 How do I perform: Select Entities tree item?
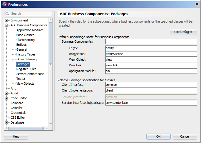coord(22,45)
